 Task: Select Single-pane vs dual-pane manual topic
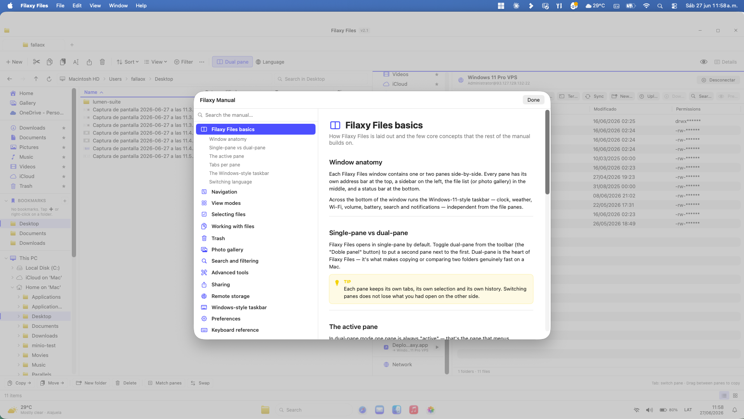pyautogui.click(x=237, y=147)
